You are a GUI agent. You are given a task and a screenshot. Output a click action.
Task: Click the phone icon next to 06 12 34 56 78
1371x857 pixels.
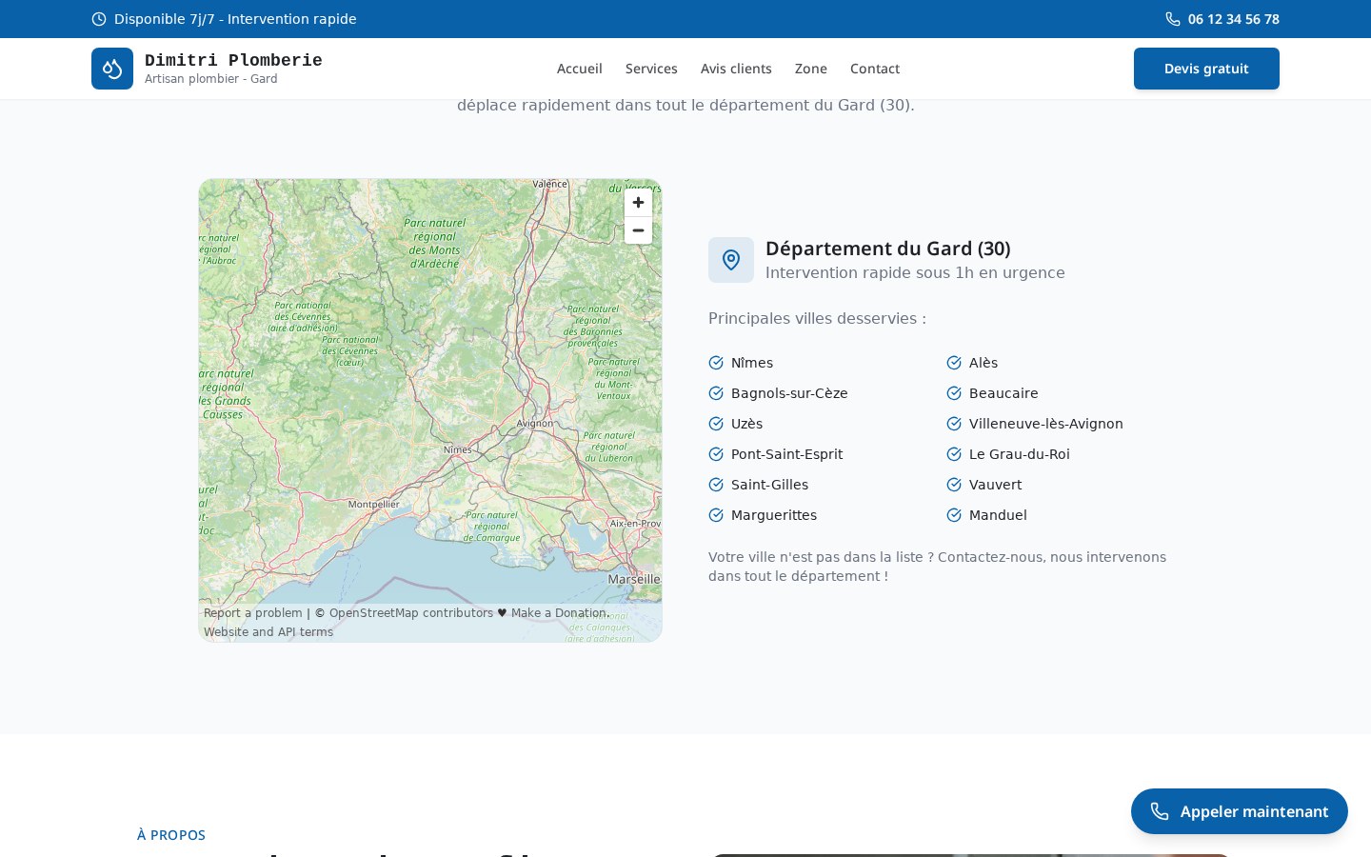point(1173,19)
